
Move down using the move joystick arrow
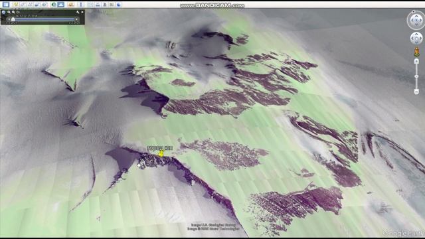(416, 42)
